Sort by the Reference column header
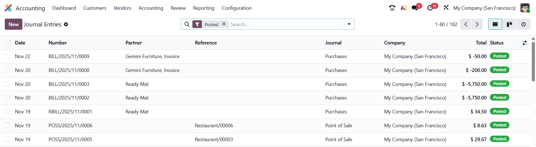The width and height of the screenshot is (536, 147). point(206,43)
